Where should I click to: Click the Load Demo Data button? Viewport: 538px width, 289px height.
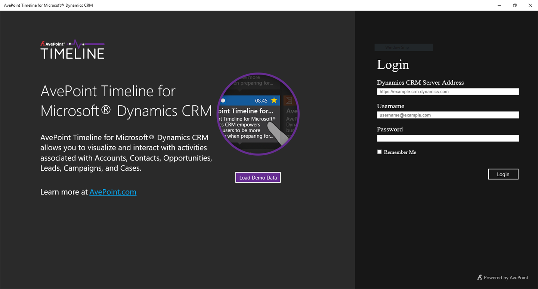click(x=258, y=177)
